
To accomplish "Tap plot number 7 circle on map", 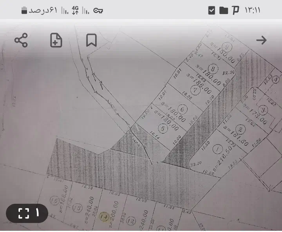I will (x=195, y=90).
